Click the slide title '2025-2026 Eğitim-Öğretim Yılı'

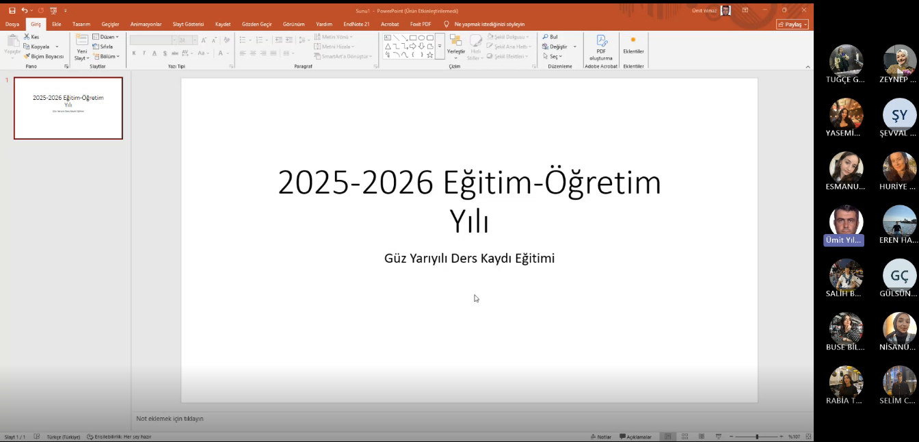[x=469, y=201]
